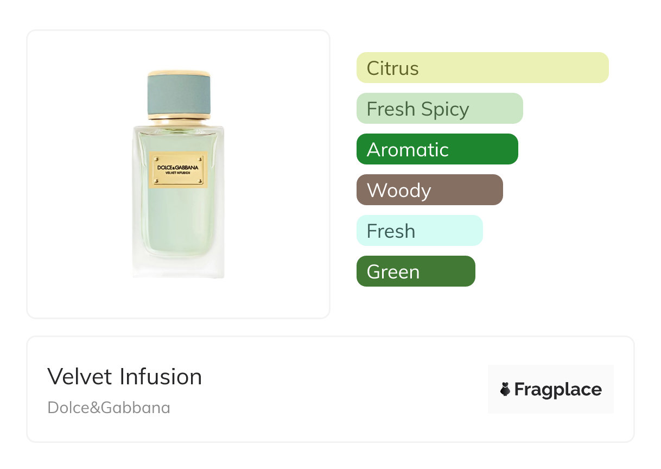Choose the Aromatic accord bar
Image resolution: width=661 pixels, height=469 pixels.
click(x=437, y=149)
